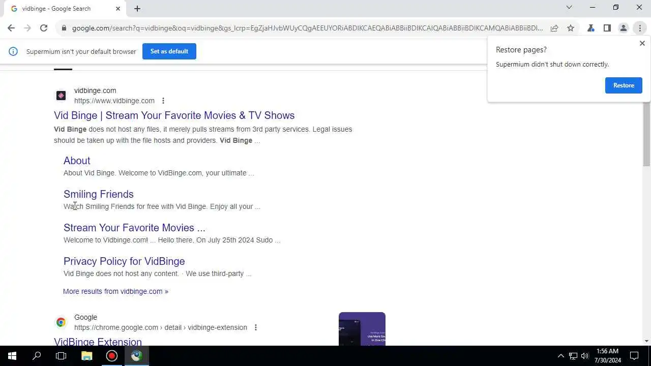
Task: Open Task View on the taskbar
Action: click(x=61, y=356)
